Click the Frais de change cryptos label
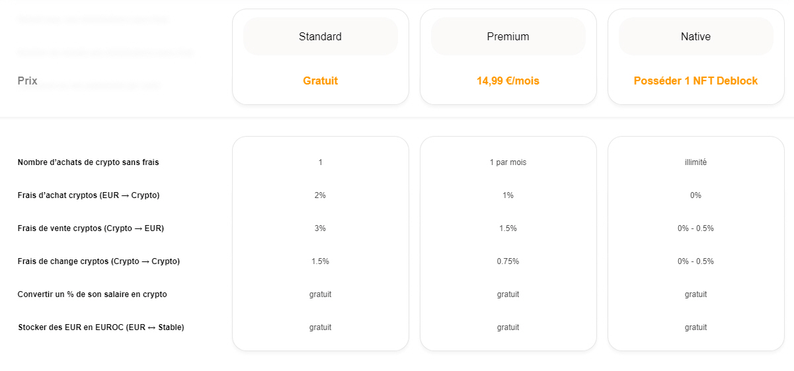The height and width of the screenshot is (371, 794). point(99,261)
